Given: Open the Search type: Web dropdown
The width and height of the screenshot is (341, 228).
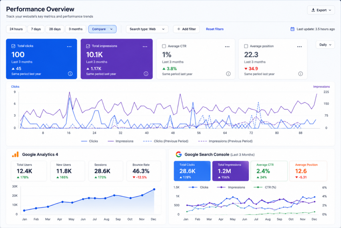Looking at the screenshot, I should (147, 29).
